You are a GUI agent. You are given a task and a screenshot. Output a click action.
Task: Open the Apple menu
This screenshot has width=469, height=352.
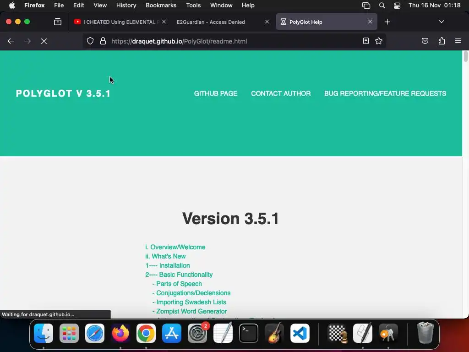12,5
